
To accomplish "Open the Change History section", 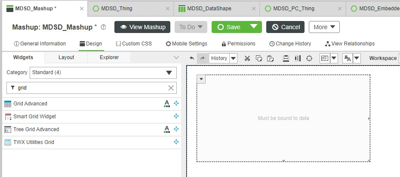I will tap(290, 44).
